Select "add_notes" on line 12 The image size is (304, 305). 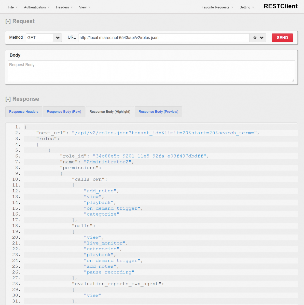tap(100, 191)
